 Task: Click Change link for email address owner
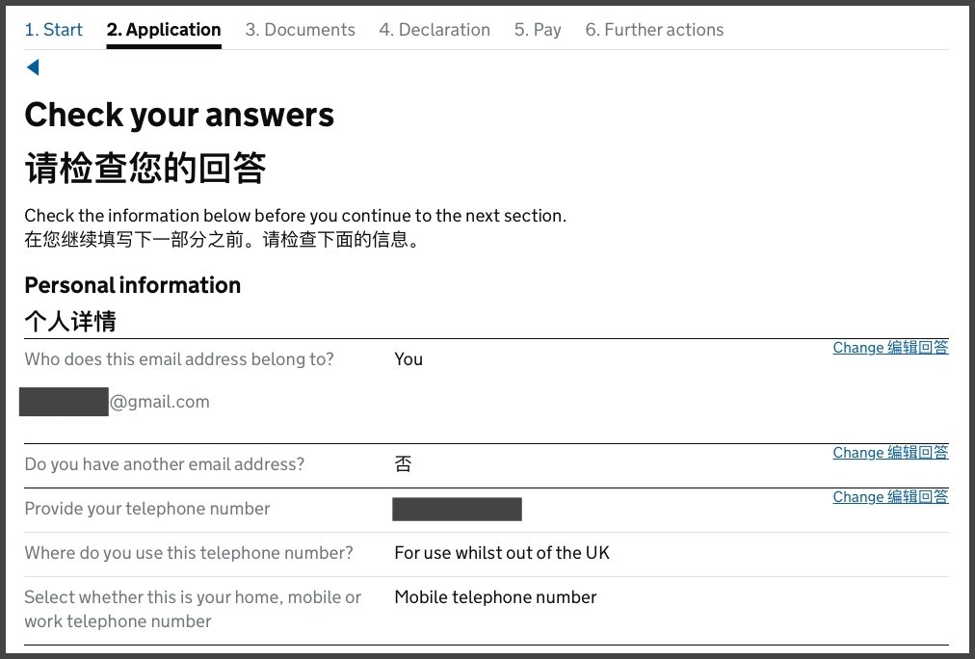coord(890,348)
